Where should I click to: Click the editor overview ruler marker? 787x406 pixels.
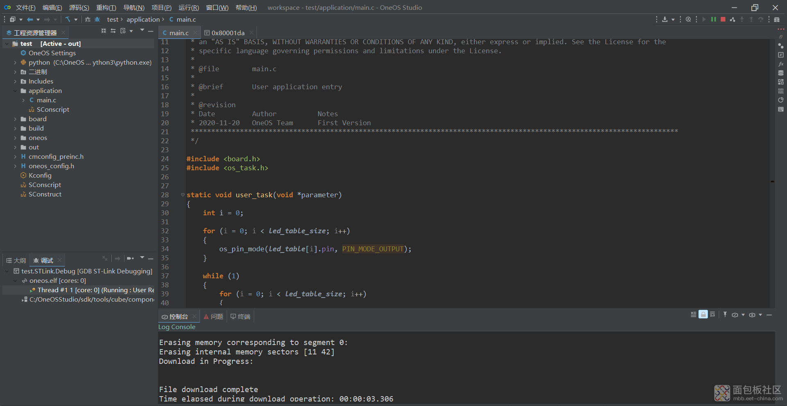772,181
